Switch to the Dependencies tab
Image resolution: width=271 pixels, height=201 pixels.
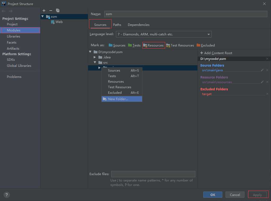139,25
